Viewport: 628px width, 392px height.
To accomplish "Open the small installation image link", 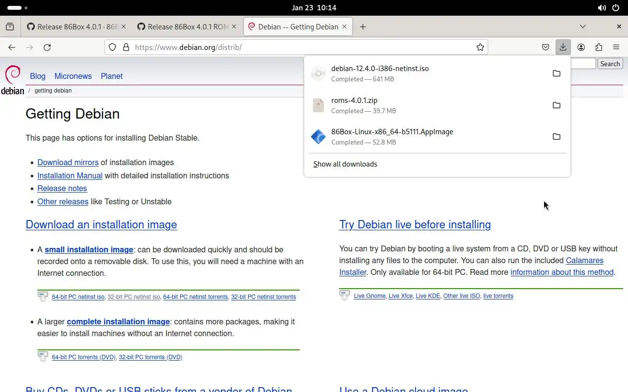I will (89, 249).
